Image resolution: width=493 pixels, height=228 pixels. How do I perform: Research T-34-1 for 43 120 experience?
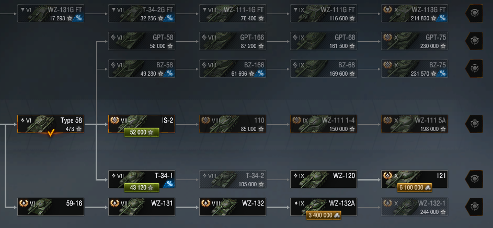142,187
